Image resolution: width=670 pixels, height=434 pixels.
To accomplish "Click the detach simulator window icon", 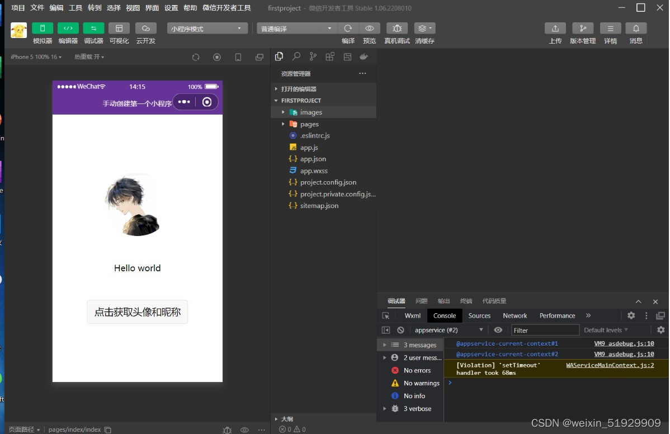I will click(x=259, y=57).
